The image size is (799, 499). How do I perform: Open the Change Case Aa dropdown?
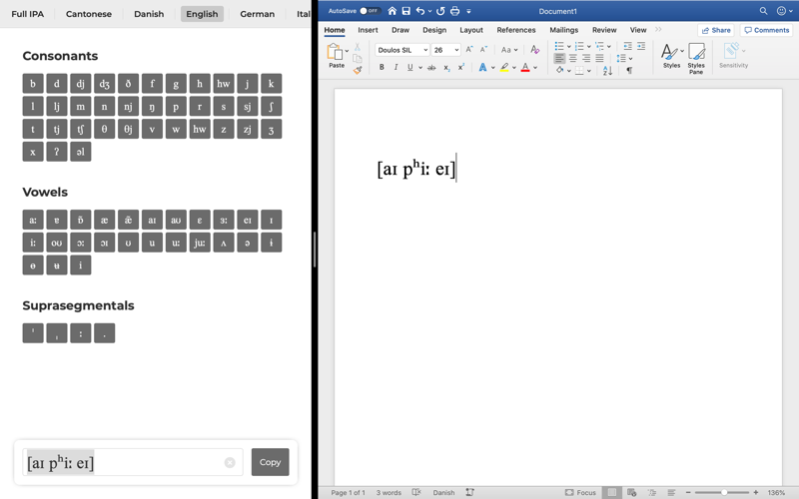pyautogui.click(x=509, y=49)
